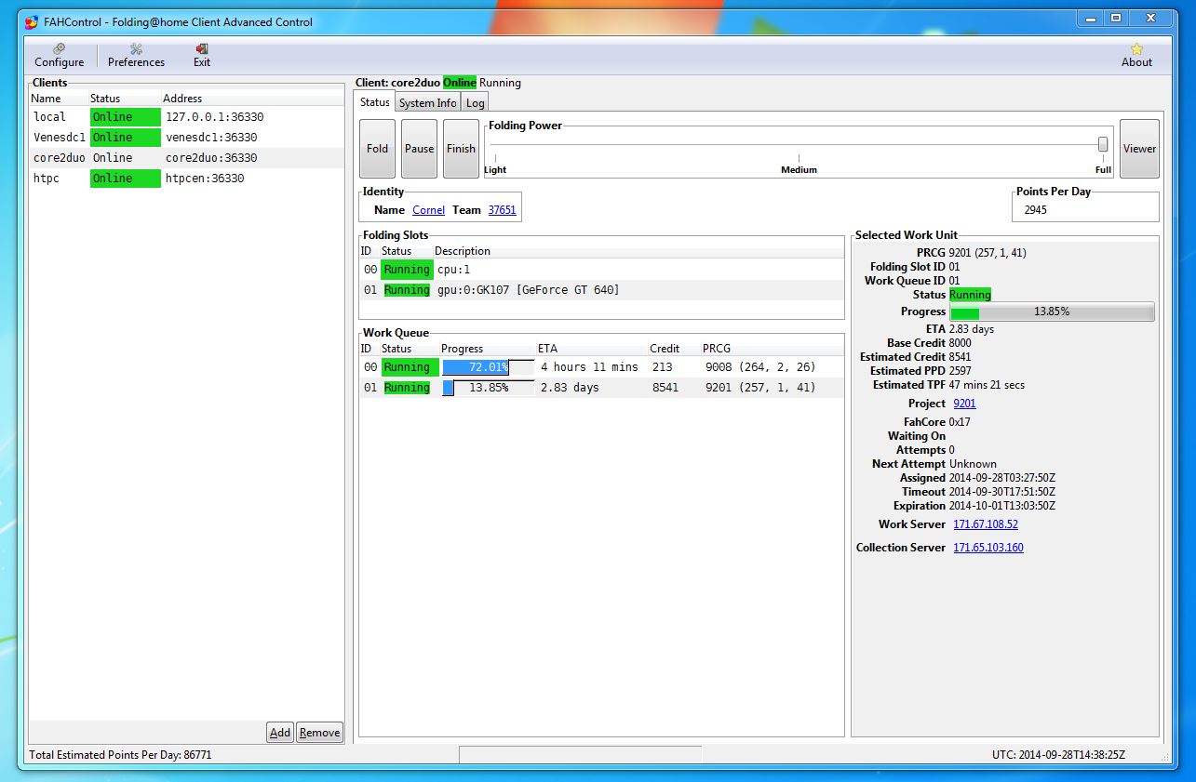1196x782 pixels.
Task: Click the Folding Power slider handle
Action: pyautogui.click(x=1103, y=144)
